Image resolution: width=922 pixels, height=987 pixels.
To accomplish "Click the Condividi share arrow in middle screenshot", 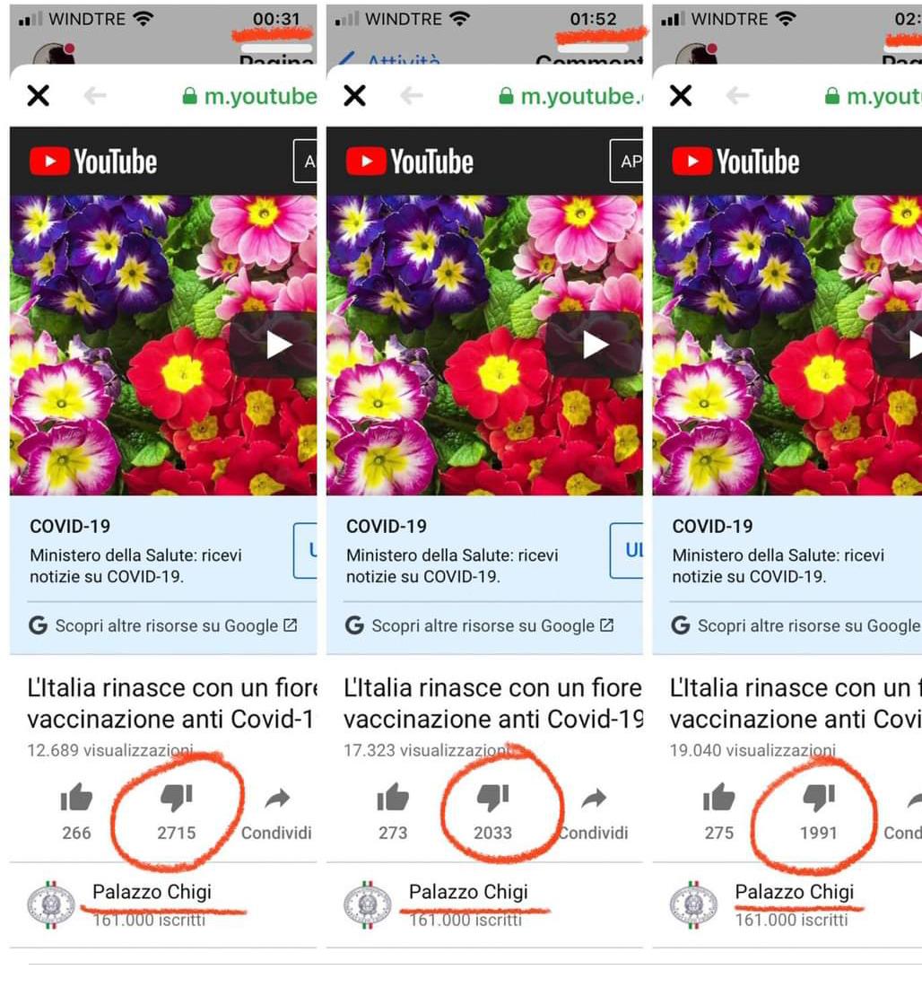I will (x=594, y=799).
